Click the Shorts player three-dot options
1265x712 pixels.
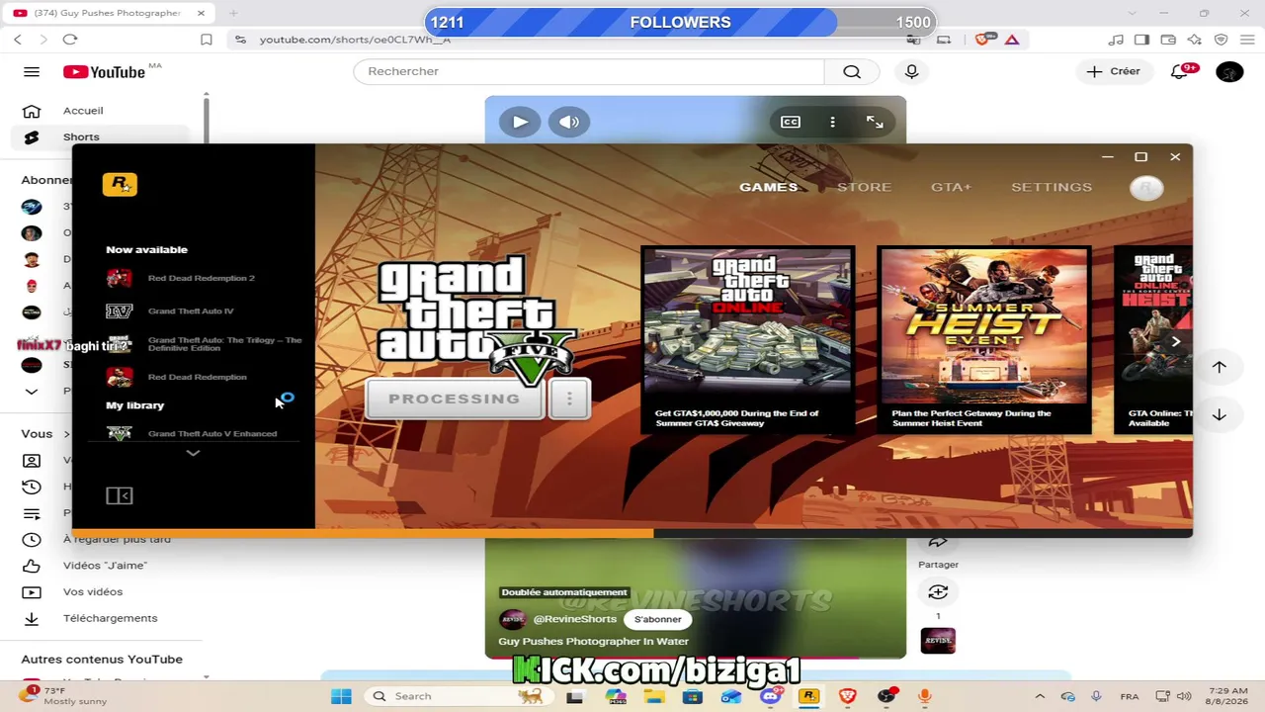[x=832, y=122]
